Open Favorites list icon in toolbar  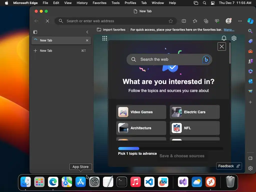click(x=195, y=21)
